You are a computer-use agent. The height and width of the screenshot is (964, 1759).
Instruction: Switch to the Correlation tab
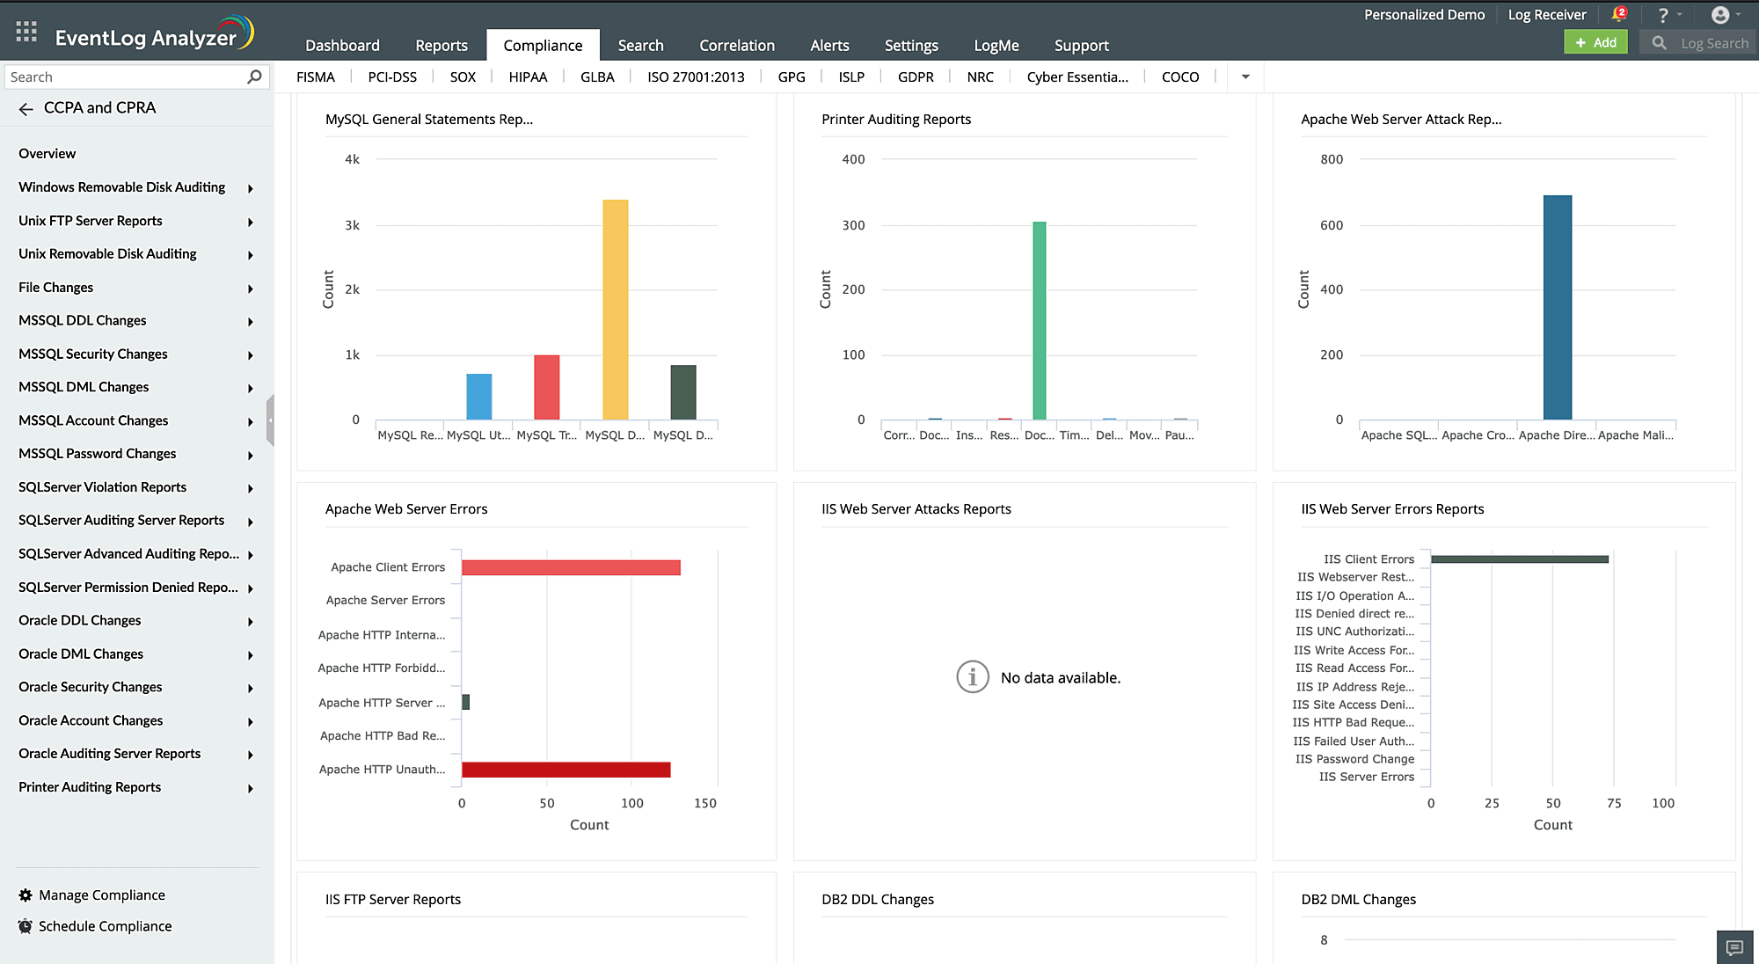(736, 45)
